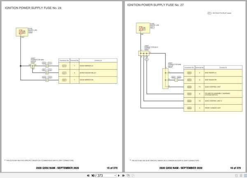Click the '16 of 370' page label
The image size is (247, 178).
click(x=235, y=168)
